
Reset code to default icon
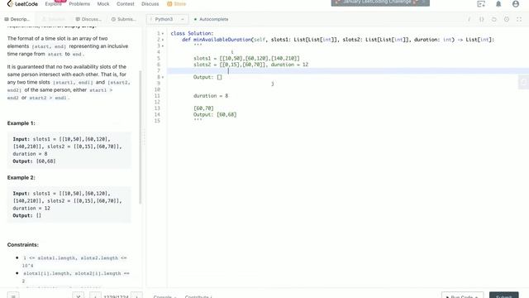pos(494,19)
